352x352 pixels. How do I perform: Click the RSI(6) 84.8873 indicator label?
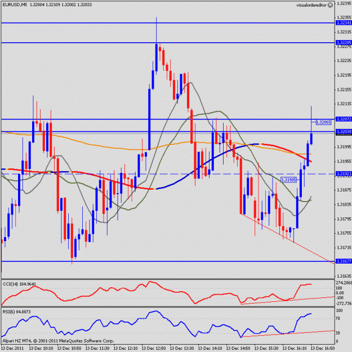tap(16, 312)
